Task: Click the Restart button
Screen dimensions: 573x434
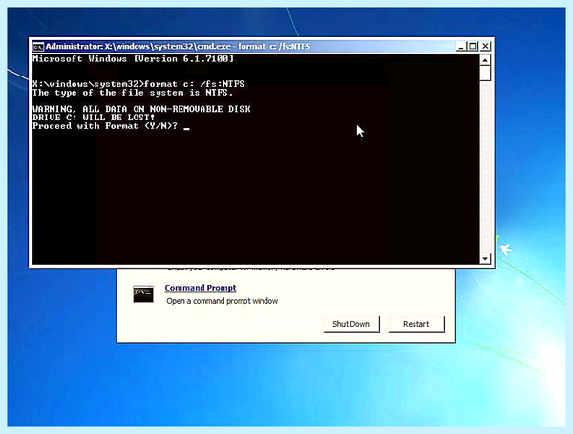Action: (416, 324)
